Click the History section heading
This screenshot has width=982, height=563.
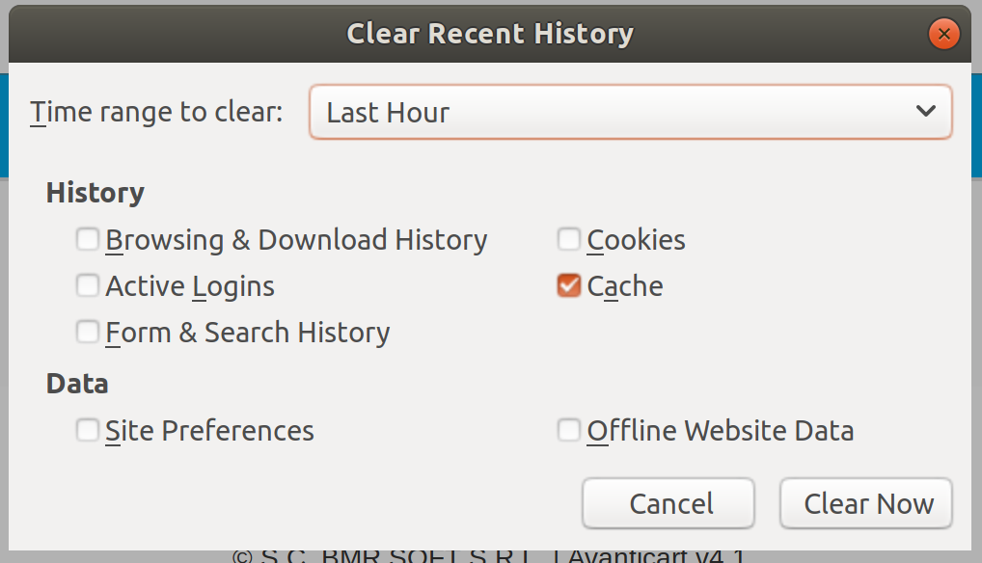coord(95,192)
